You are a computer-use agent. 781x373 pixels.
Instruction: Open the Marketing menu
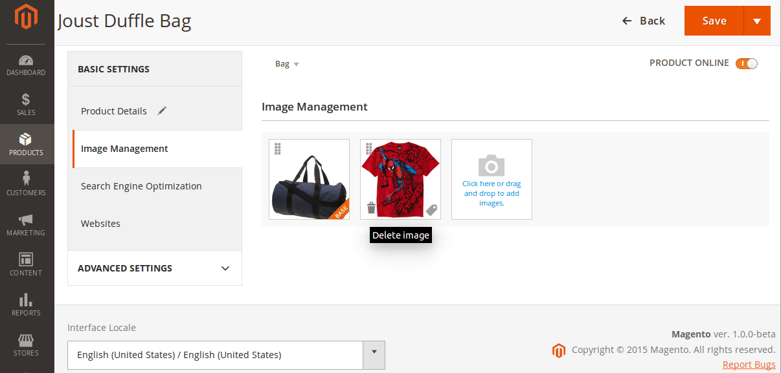click(27, 225)
